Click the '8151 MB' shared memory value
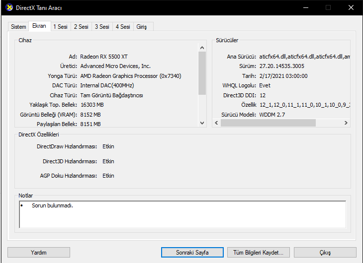This screenshot has height=263, width=363. pyautogui.click(x=91, y=124)
